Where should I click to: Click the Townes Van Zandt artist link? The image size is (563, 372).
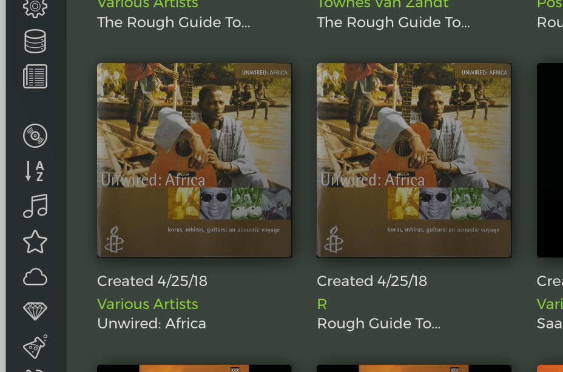click(x=382, y=4)
